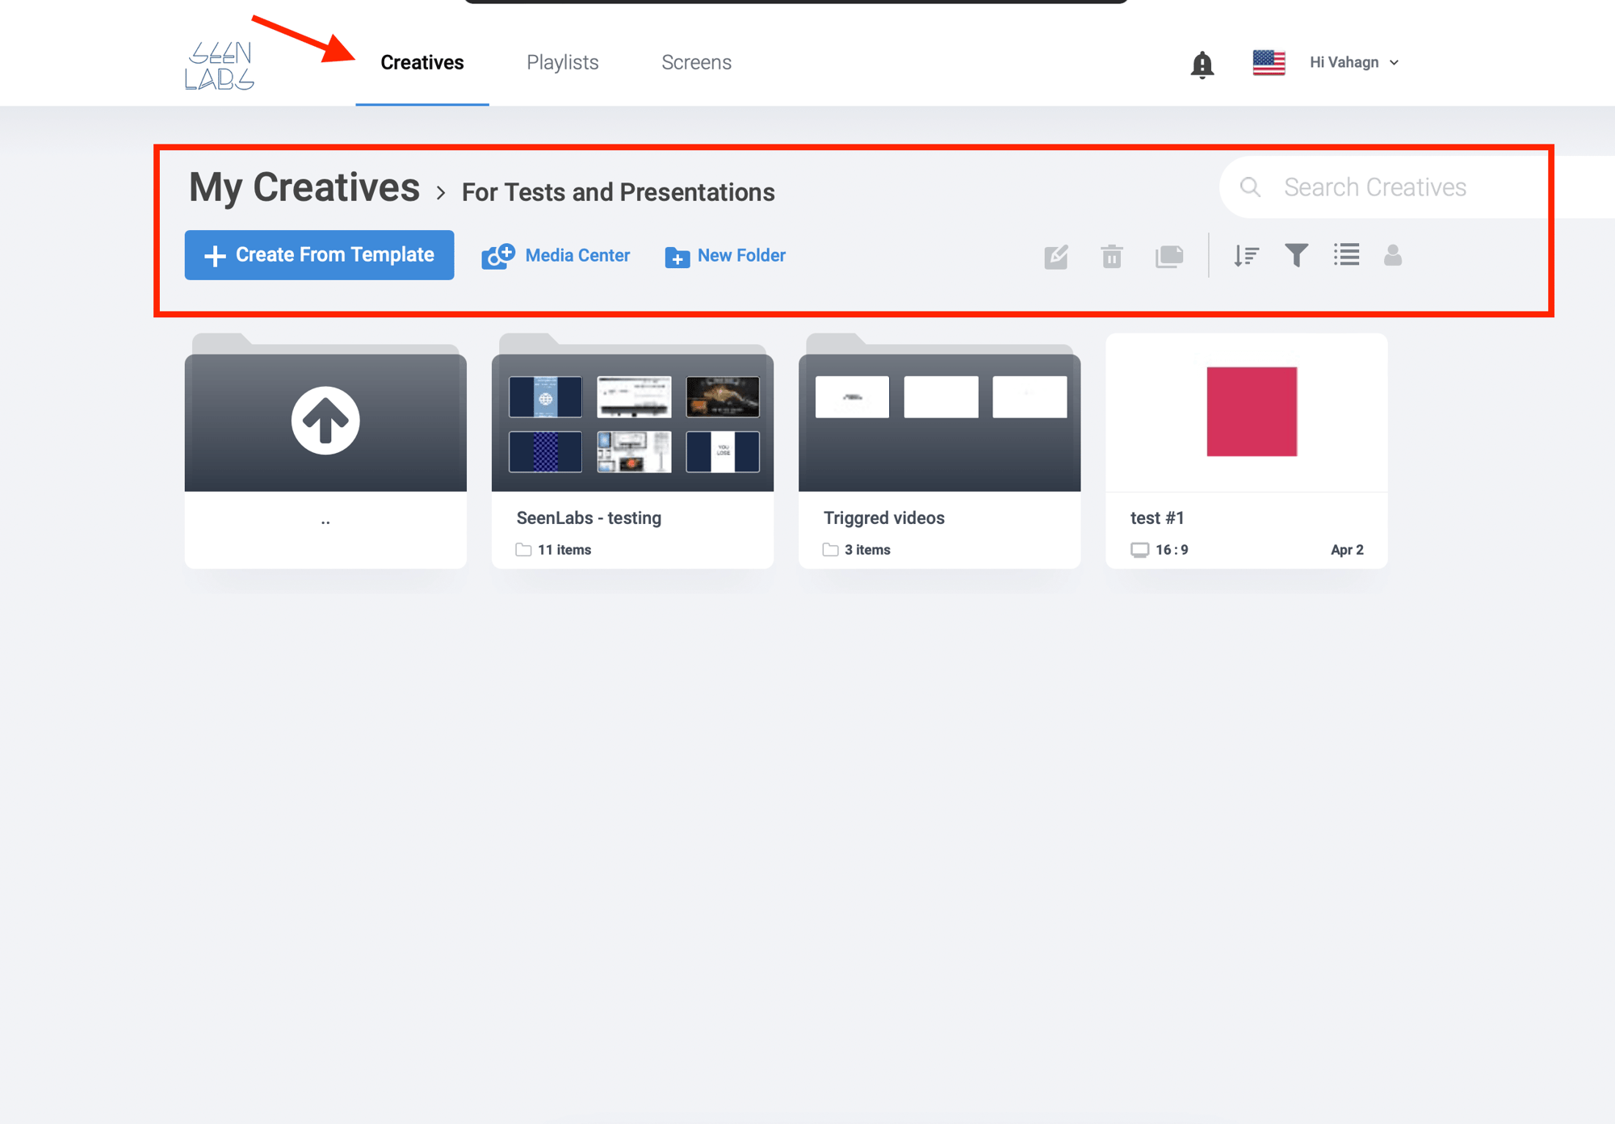Click the user person icon in toolbar
The width and height of the screenshot is (1615, 1124).
1392,255
